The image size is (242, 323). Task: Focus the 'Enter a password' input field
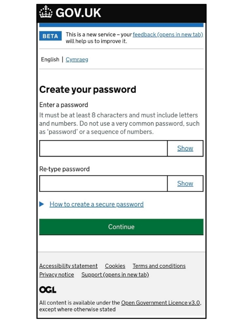click(x=103, y=148)
